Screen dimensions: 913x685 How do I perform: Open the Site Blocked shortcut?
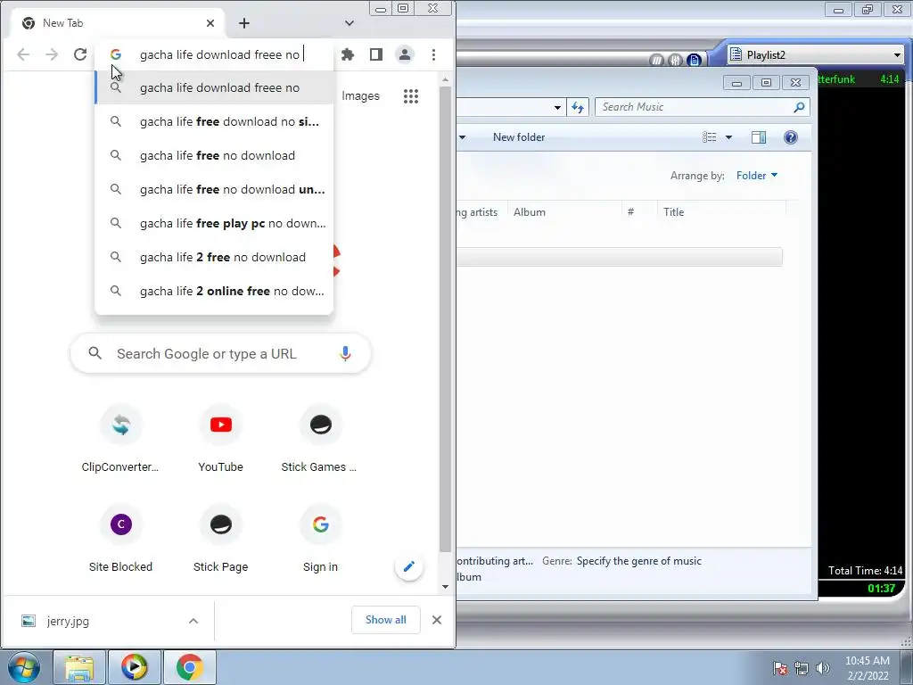click(120, 540)
